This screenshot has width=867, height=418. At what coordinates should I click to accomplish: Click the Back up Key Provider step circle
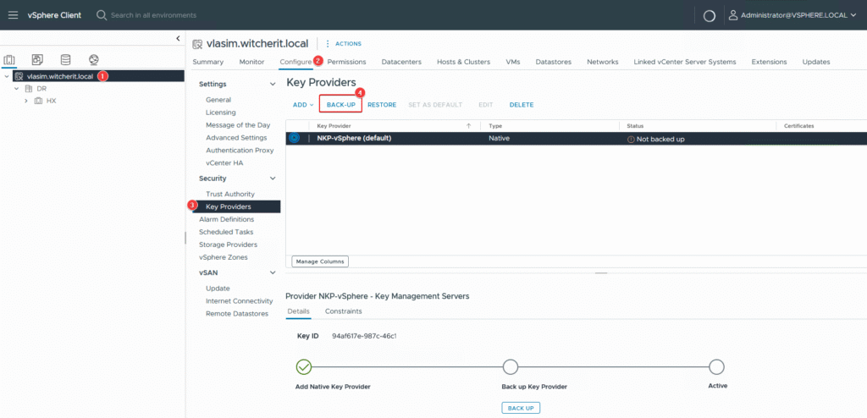(x=511, y=366)
